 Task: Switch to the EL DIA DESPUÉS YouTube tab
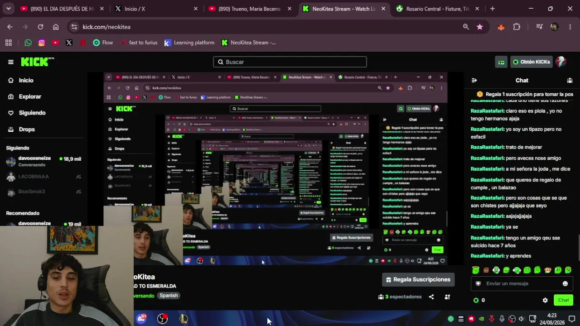click(x=62, y=9)
